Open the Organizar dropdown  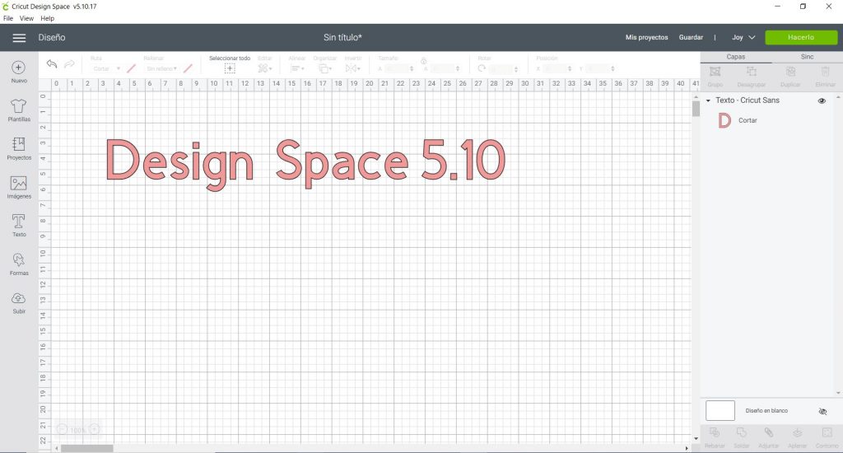tap(324, 68)
